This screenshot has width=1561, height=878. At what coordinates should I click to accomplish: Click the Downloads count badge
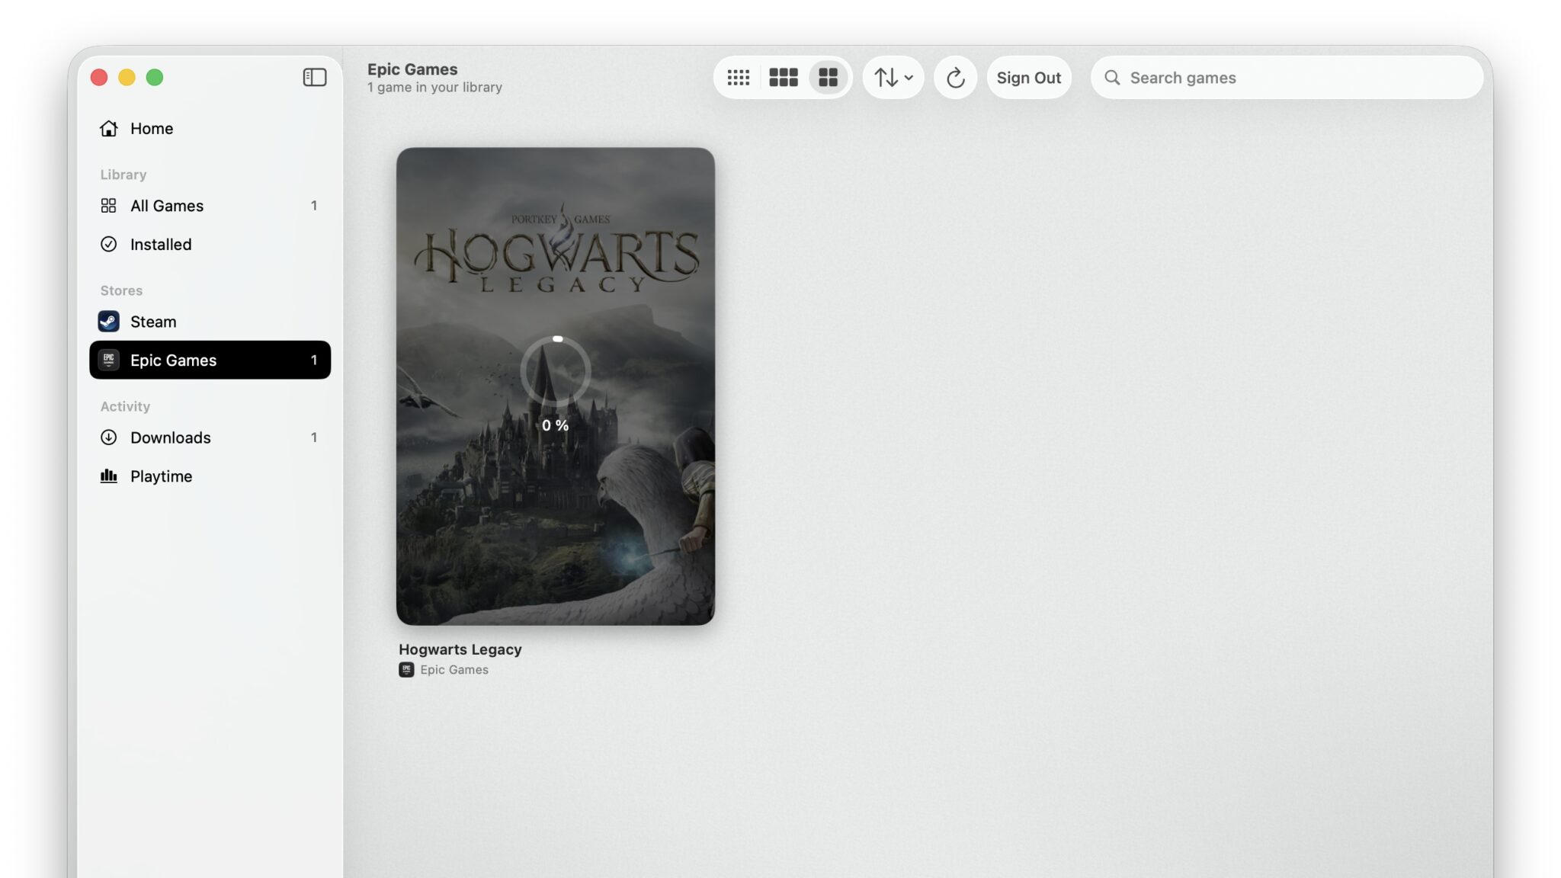(x=314, y=437)
